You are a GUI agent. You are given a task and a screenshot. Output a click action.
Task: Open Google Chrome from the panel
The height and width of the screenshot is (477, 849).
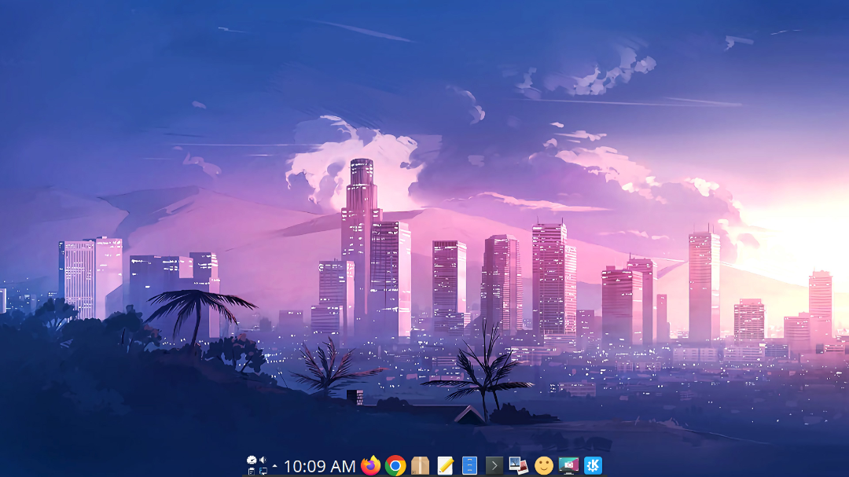[x=395, y=466]
